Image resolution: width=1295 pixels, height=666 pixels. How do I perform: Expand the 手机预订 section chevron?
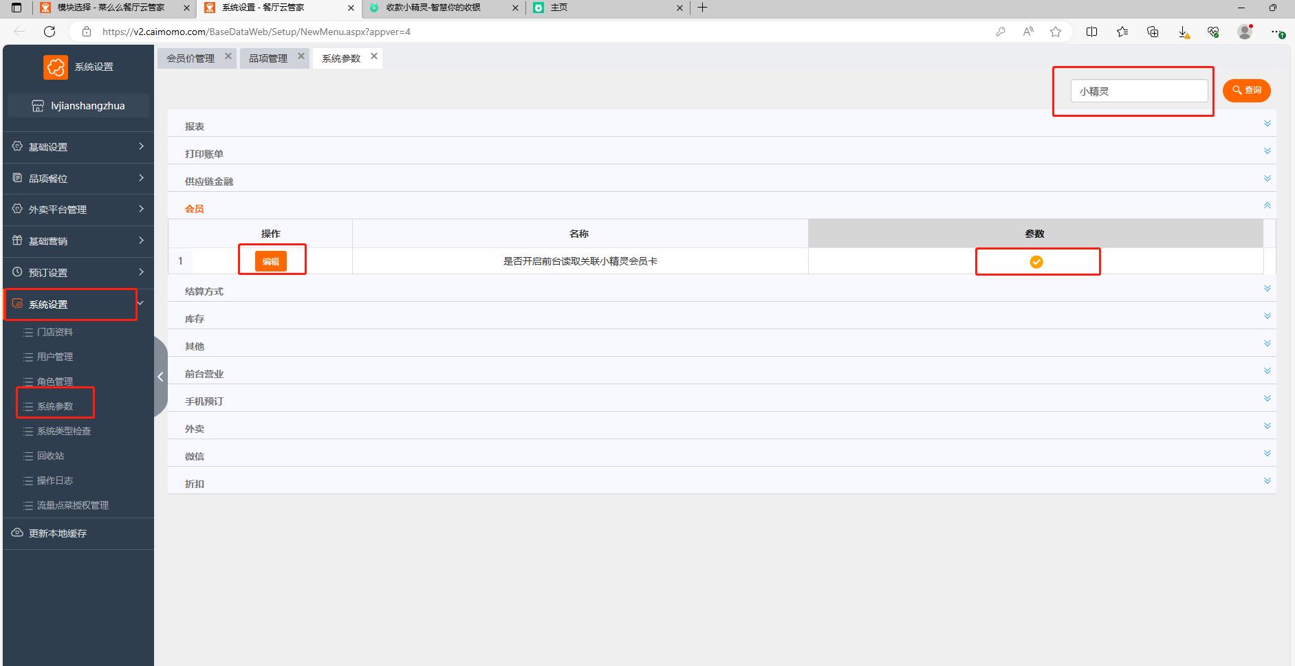tap(1267, 399)
